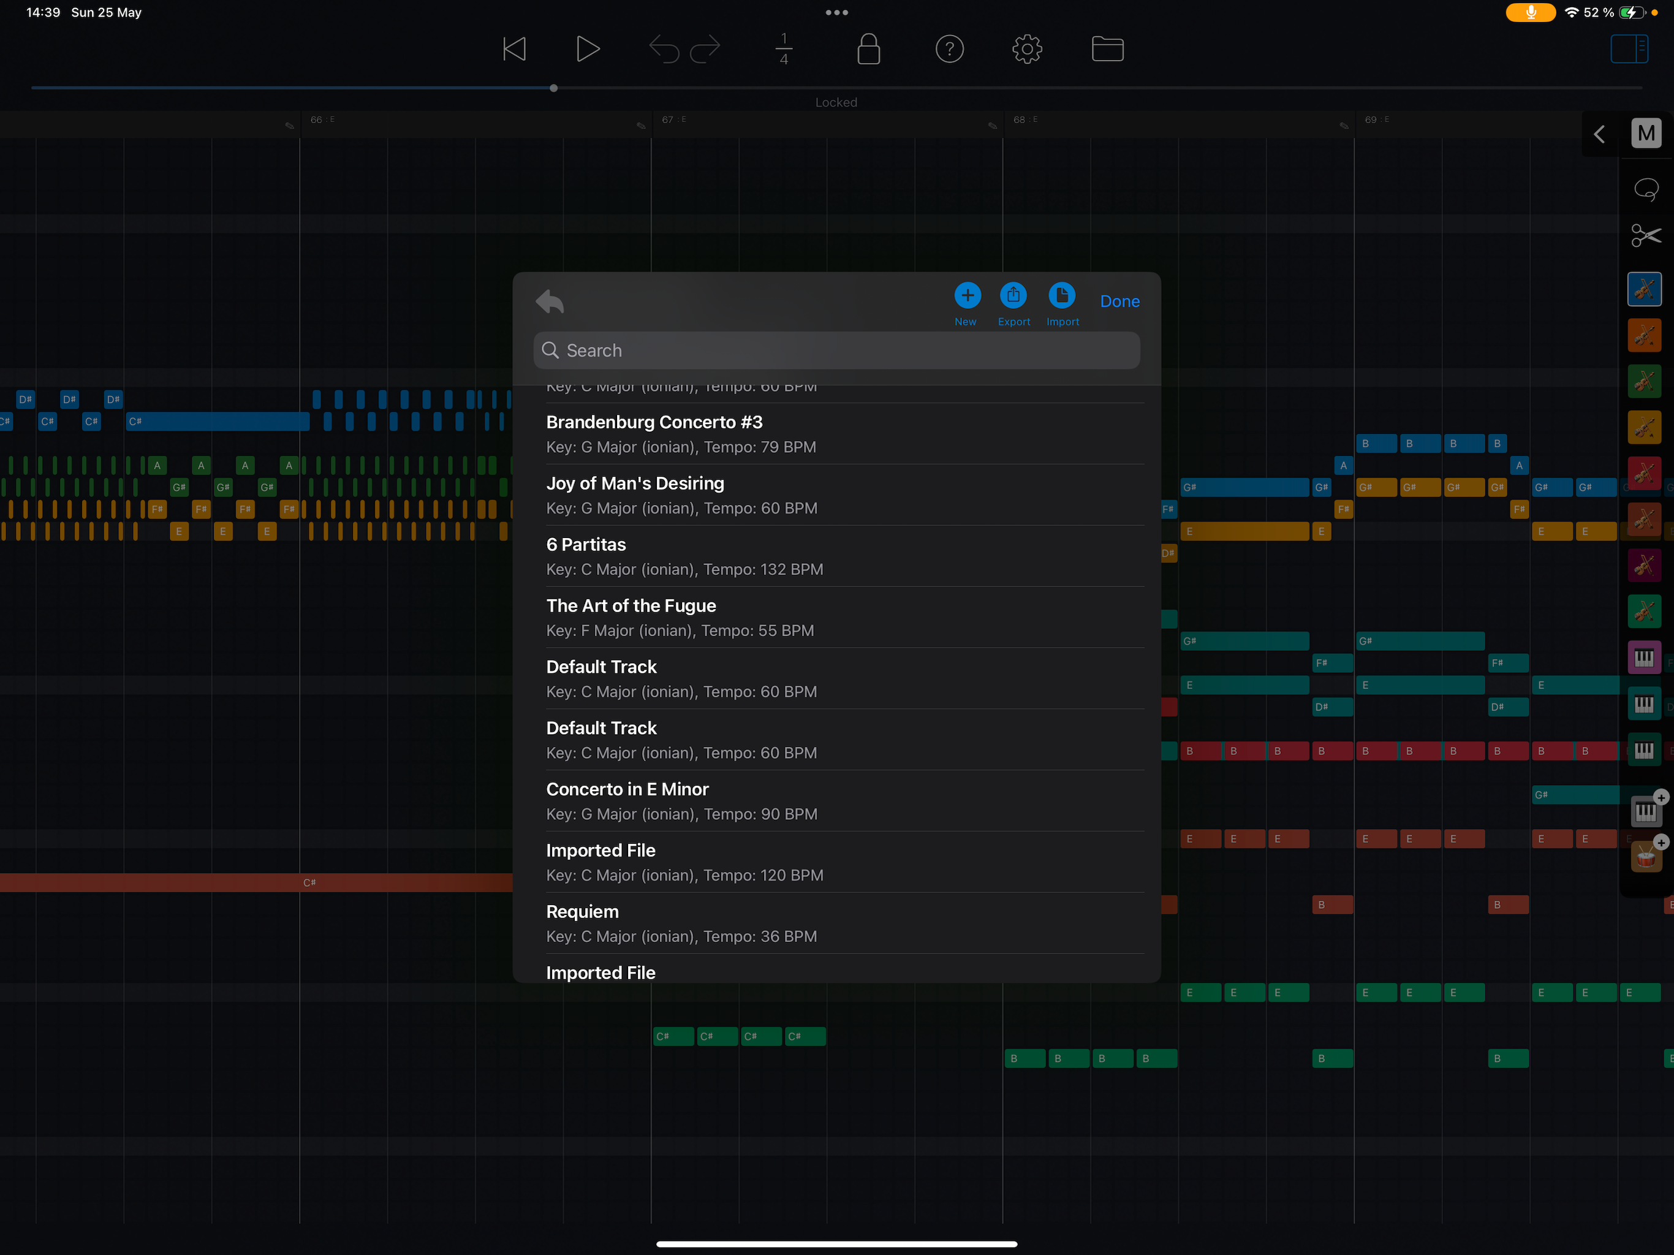Select the yellow violin track
1674x1255 pixels.
(1644, 428)
